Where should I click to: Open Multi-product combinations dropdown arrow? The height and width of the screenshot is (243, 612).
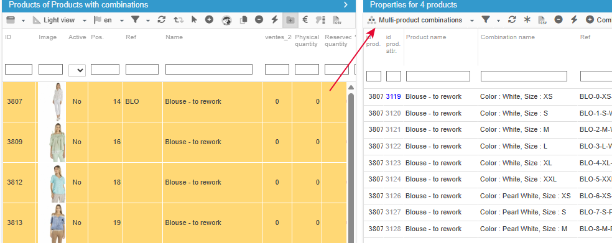(x=472, y=21)
